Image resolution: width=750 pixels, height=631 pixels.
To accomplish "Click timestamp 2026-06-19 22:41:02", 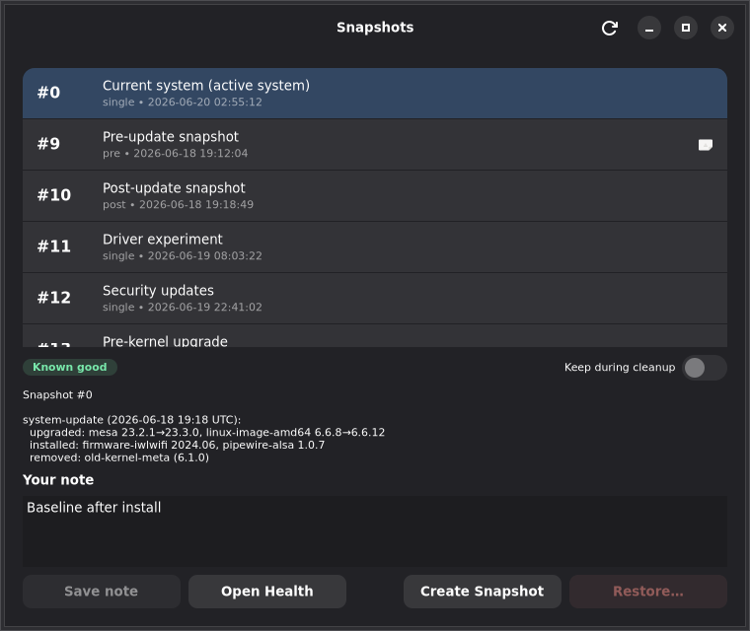I will click(x=204, y=308).
